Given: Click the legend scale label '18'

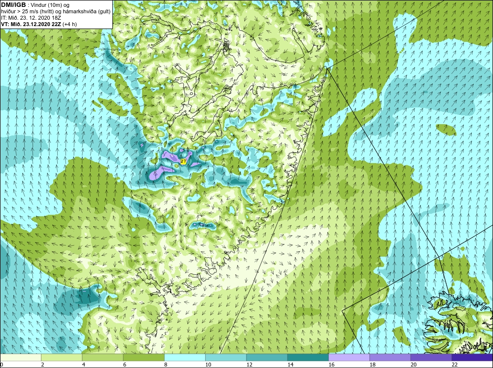Looking at the screenshot, I should [x=372, y=365].
